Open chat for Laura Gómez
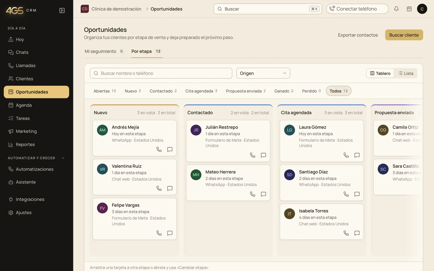Image resolution: width=434 pixels, height=271 pixels. tap(357, 155)
